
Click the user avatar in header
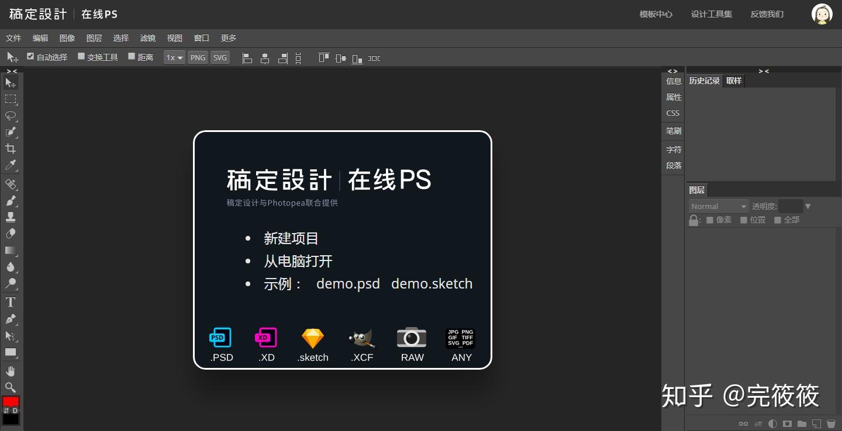click(x=822, y=14)
